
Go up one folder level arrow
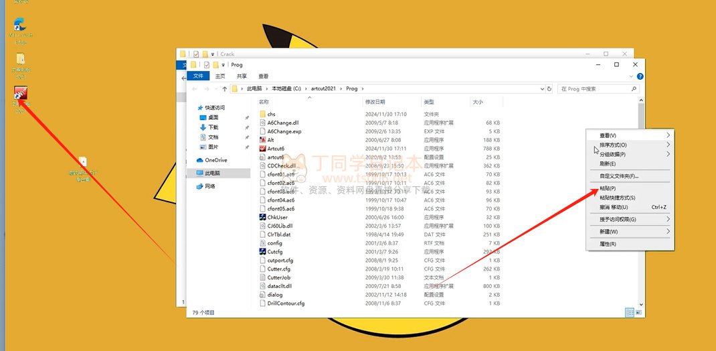pos(224,88)
